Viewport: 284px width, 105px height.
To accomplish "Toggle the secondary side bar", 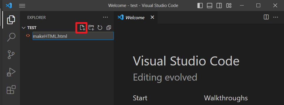I will 219,6.
